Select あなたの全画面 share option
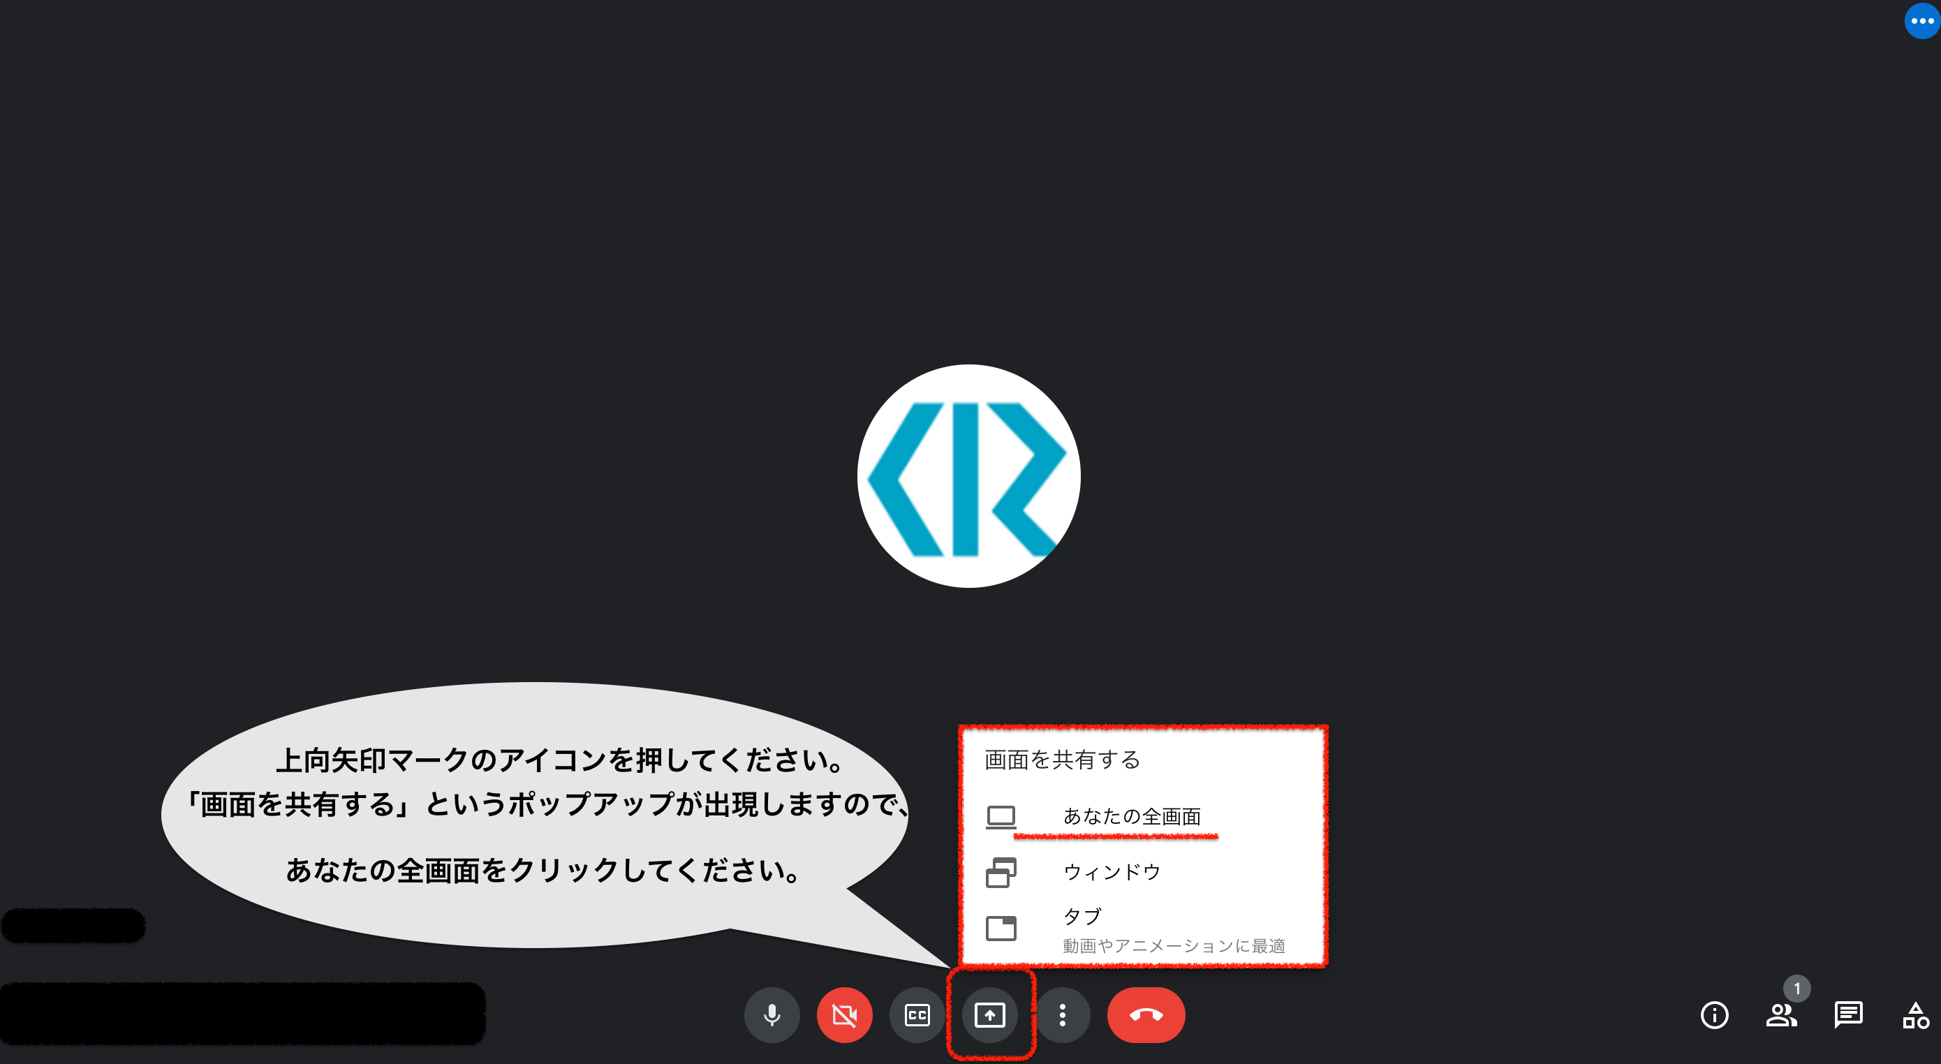The height and width of the screenshot is (1064, 1941). (1131, 816)
